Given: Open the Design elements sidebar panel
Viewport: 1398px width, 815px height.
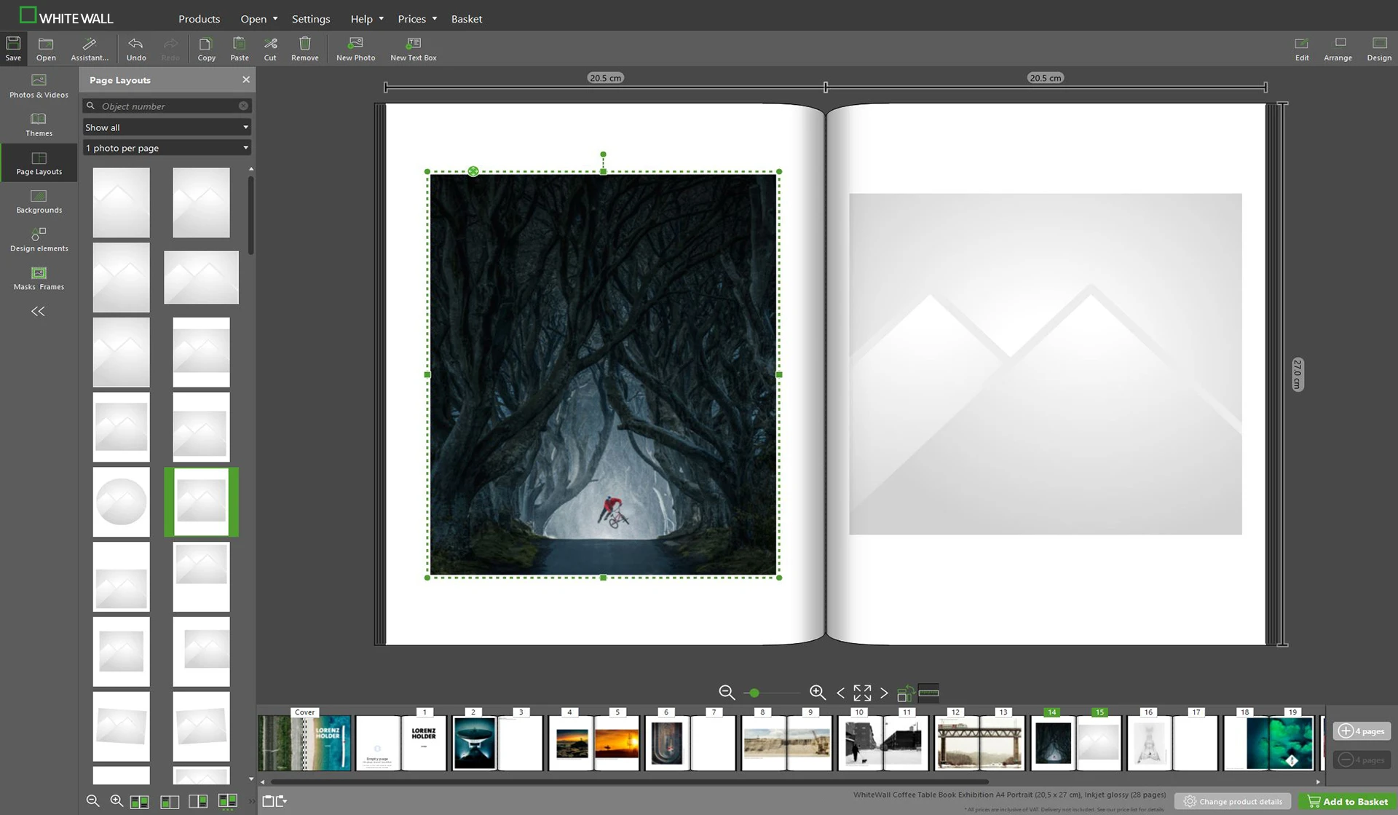Looking at the screenshot, I should coord(39,240).
